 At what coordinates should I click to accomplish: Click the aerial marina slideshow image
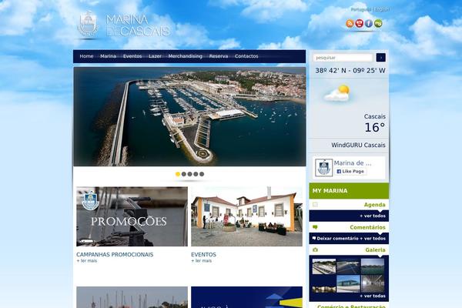(189, 117)
